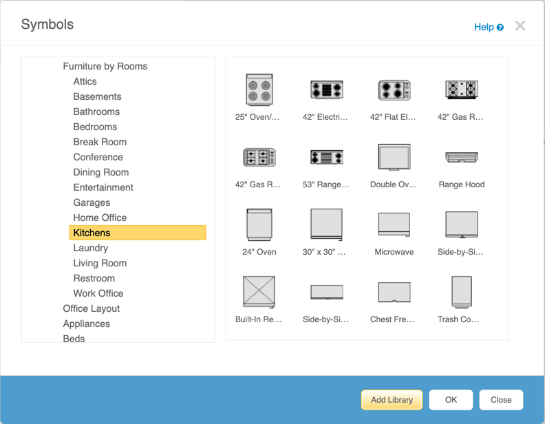Select 42" Gas R... symbol in second row
The image size is (545, 424).
[x=259, y=157]
